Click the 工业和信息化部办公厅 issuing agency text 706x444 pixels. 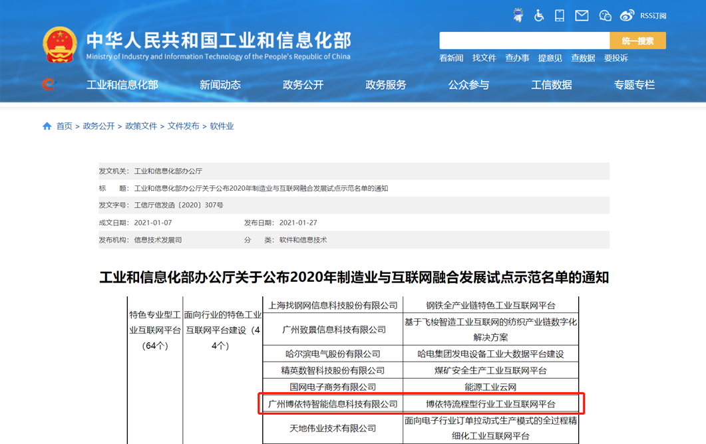pos(168,171)
